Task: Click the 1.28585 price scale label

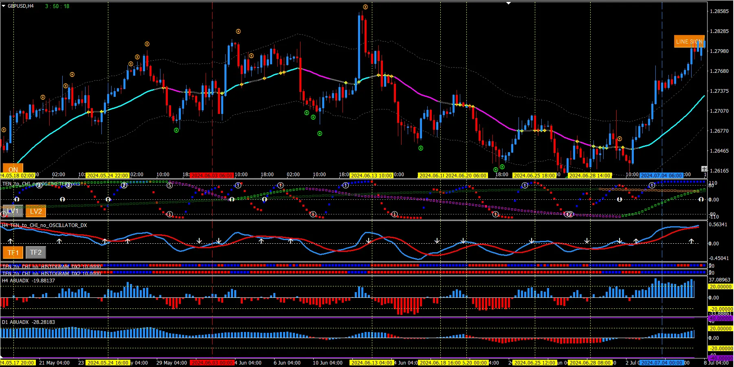Action: point(719,11)
